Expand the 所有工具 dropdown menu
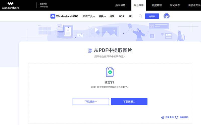Screen dimensions: 201x125 pyautogui.click(x=89, y=16)
